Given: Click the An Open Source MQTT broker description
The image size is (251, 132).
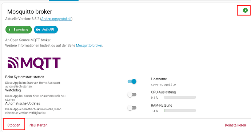Looking at the screenshot, I should [28, 40].
